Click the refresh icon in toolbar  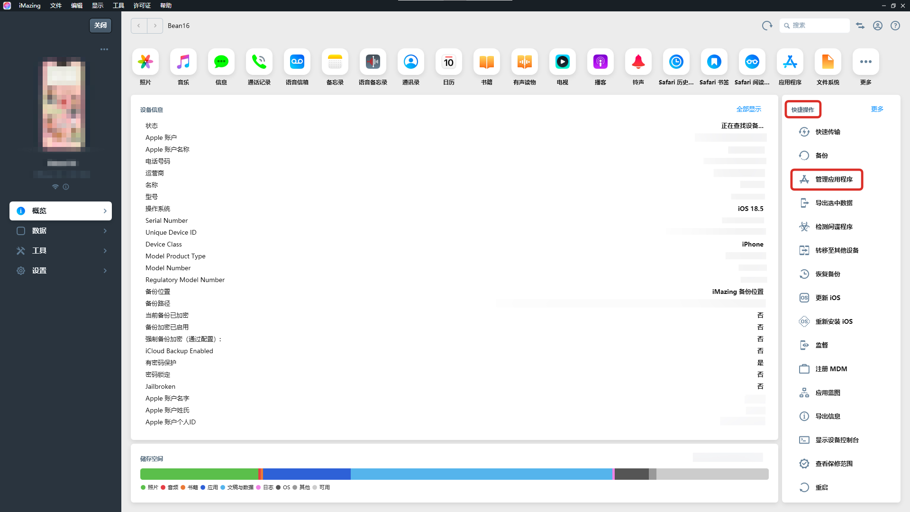(x=767, y=26)
